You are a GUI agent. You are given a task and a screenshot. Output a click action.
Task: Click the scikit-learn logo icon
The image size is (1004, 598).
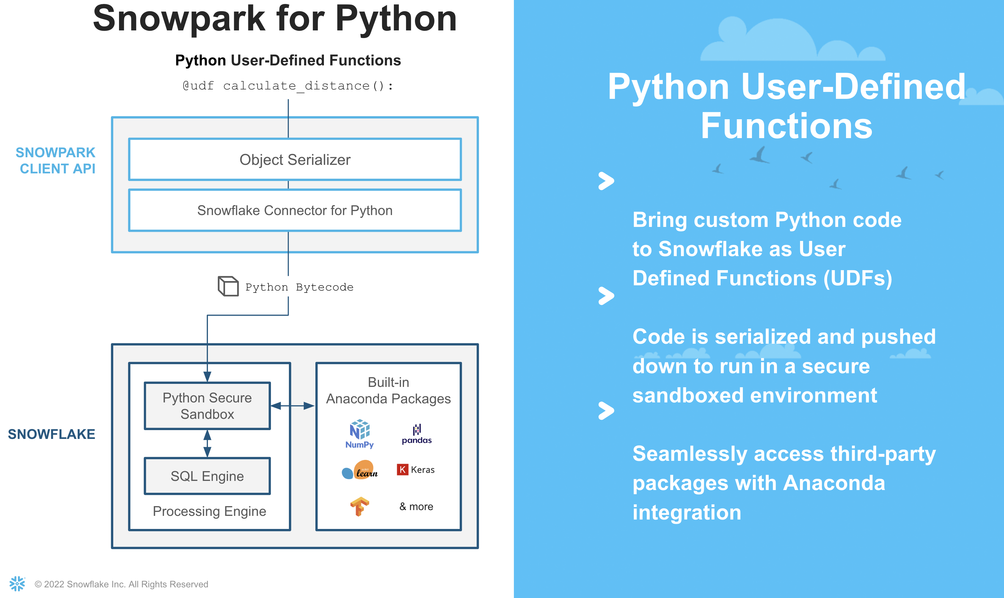[x=360, y=470]
